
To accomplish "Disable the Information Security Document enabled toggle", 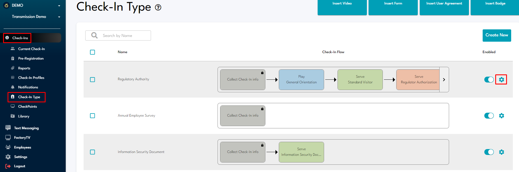I will (x=489, y=152).
